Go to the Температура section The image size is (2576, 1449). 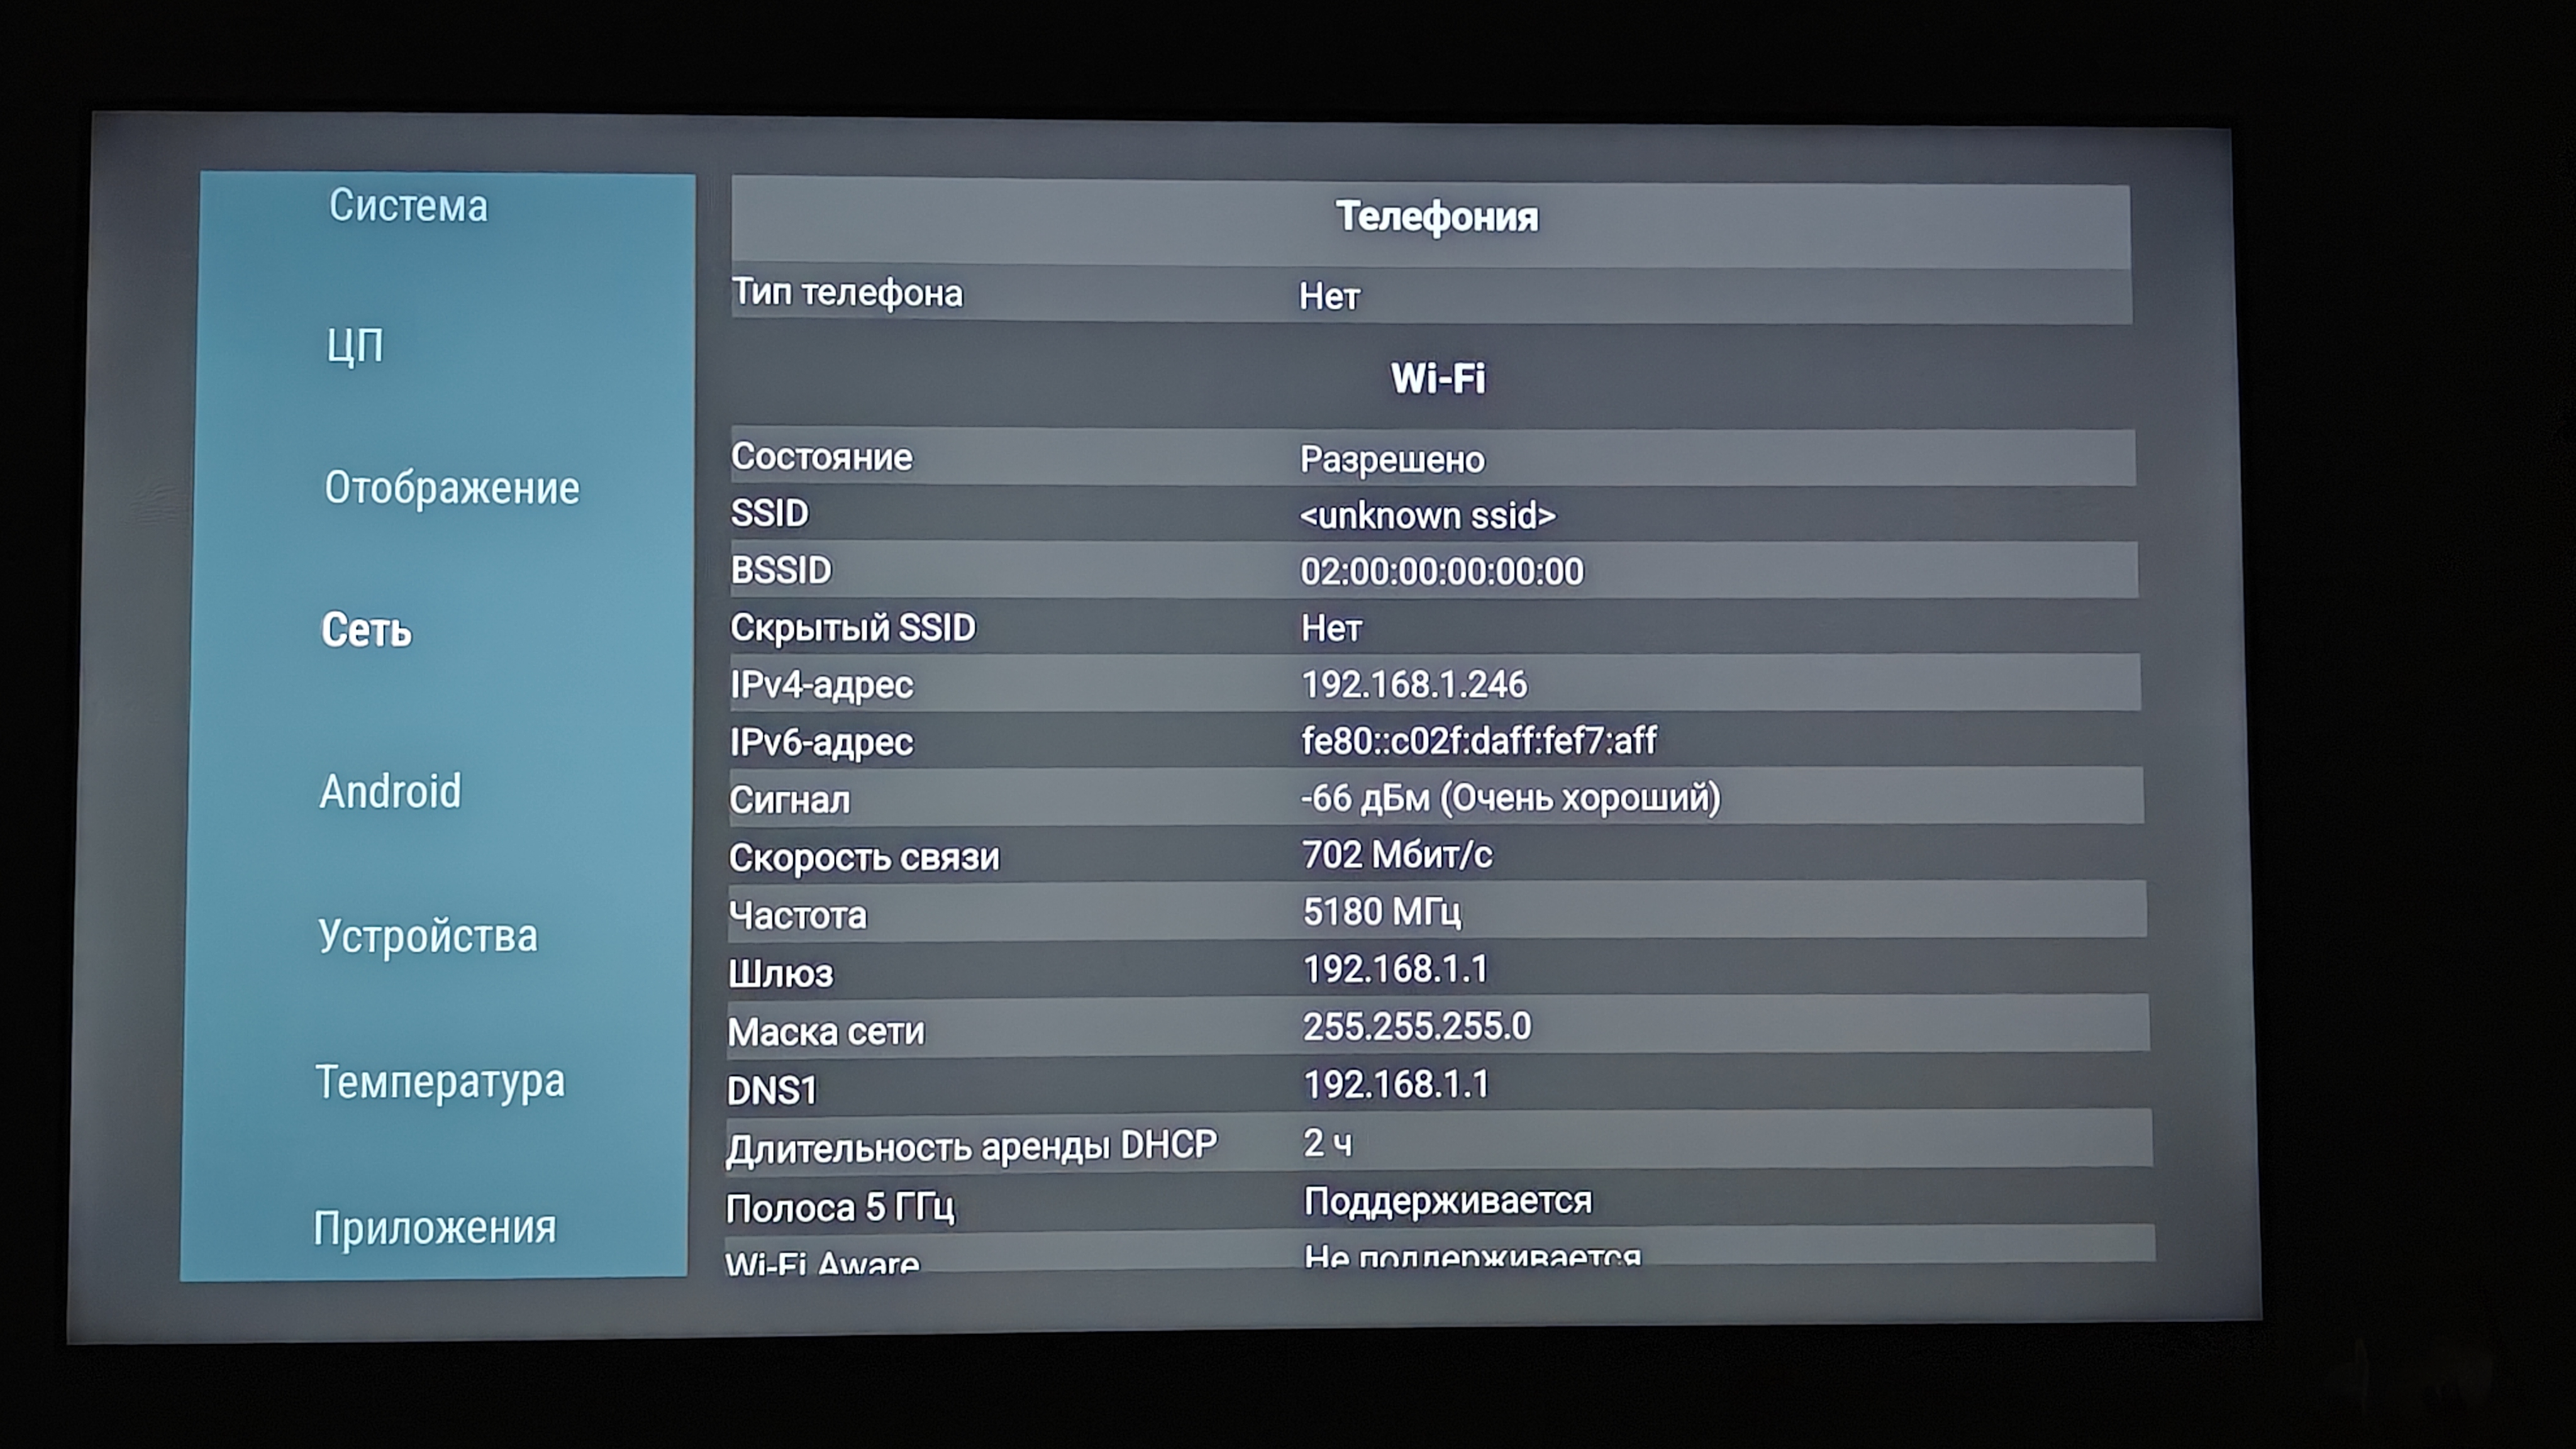(440, 1082)
